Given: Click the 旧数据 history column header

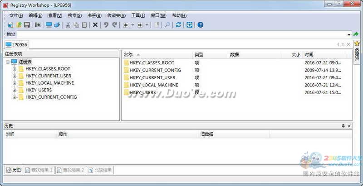Looking at the screenshot, I should coord(234,134).
